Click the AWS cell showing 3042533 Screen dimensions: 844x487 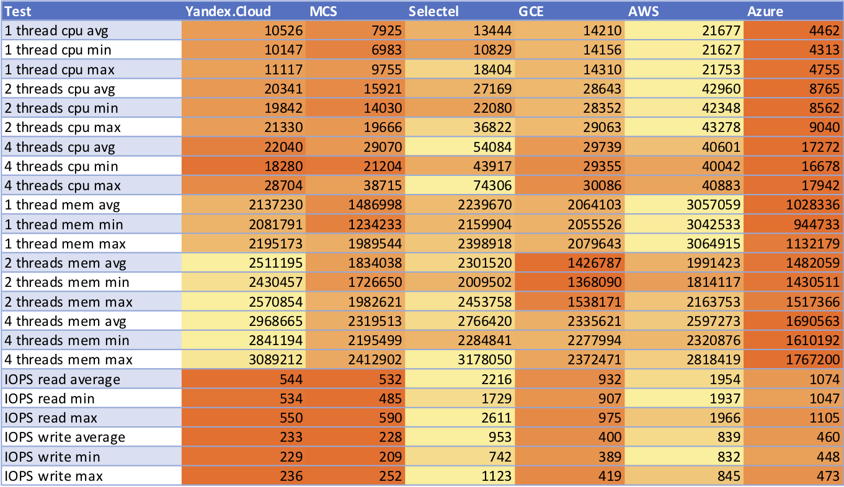click(684, 224)
